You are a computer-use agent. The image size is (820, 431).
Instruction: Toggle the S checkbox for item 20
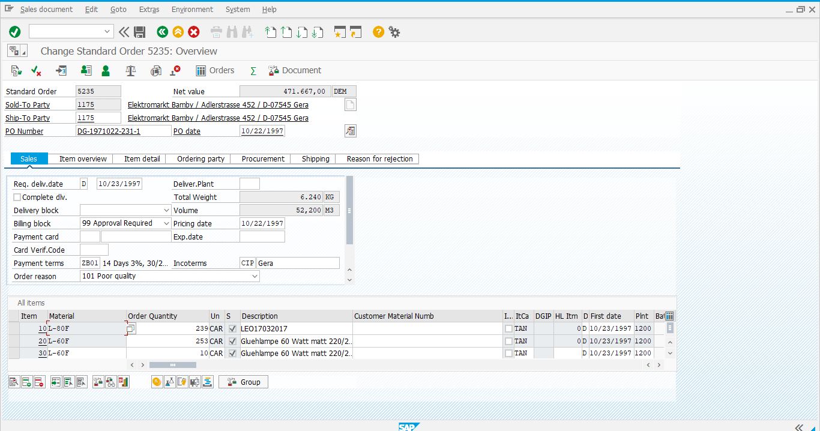click(232, 341)
